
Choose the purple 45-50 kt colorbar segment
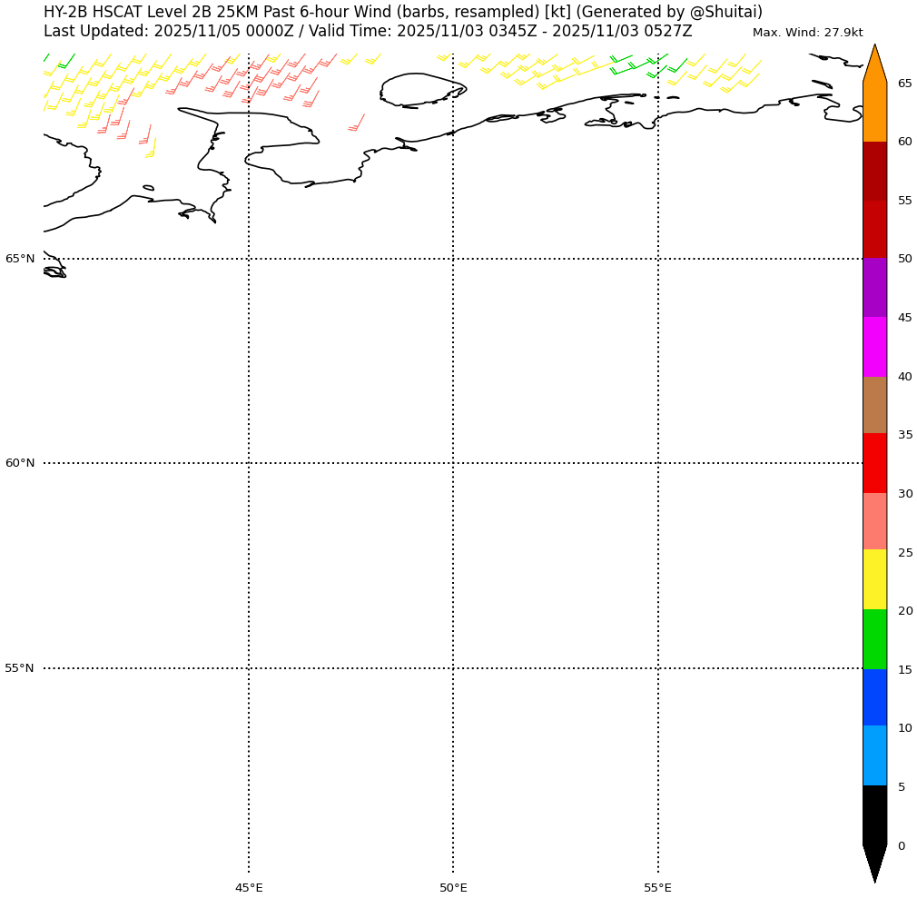click(874, 288)
